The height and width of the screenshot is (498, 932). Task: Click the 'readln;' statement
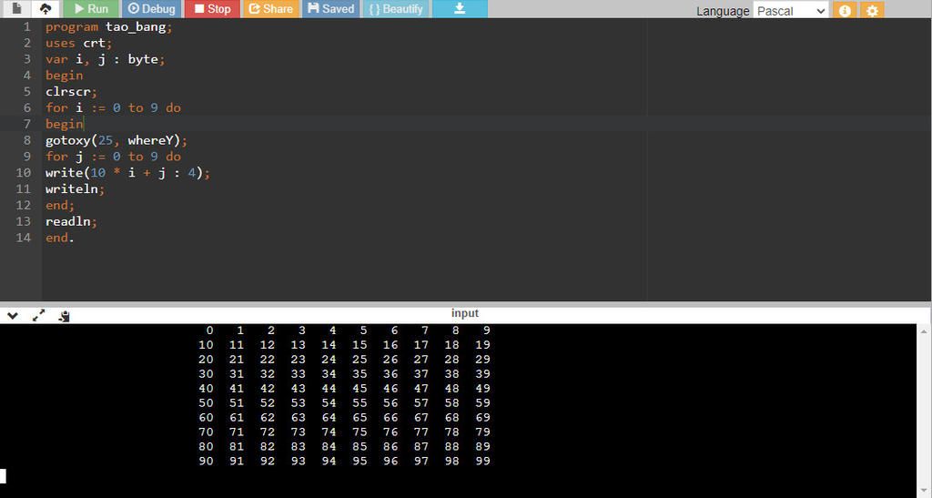click(71, 221)
